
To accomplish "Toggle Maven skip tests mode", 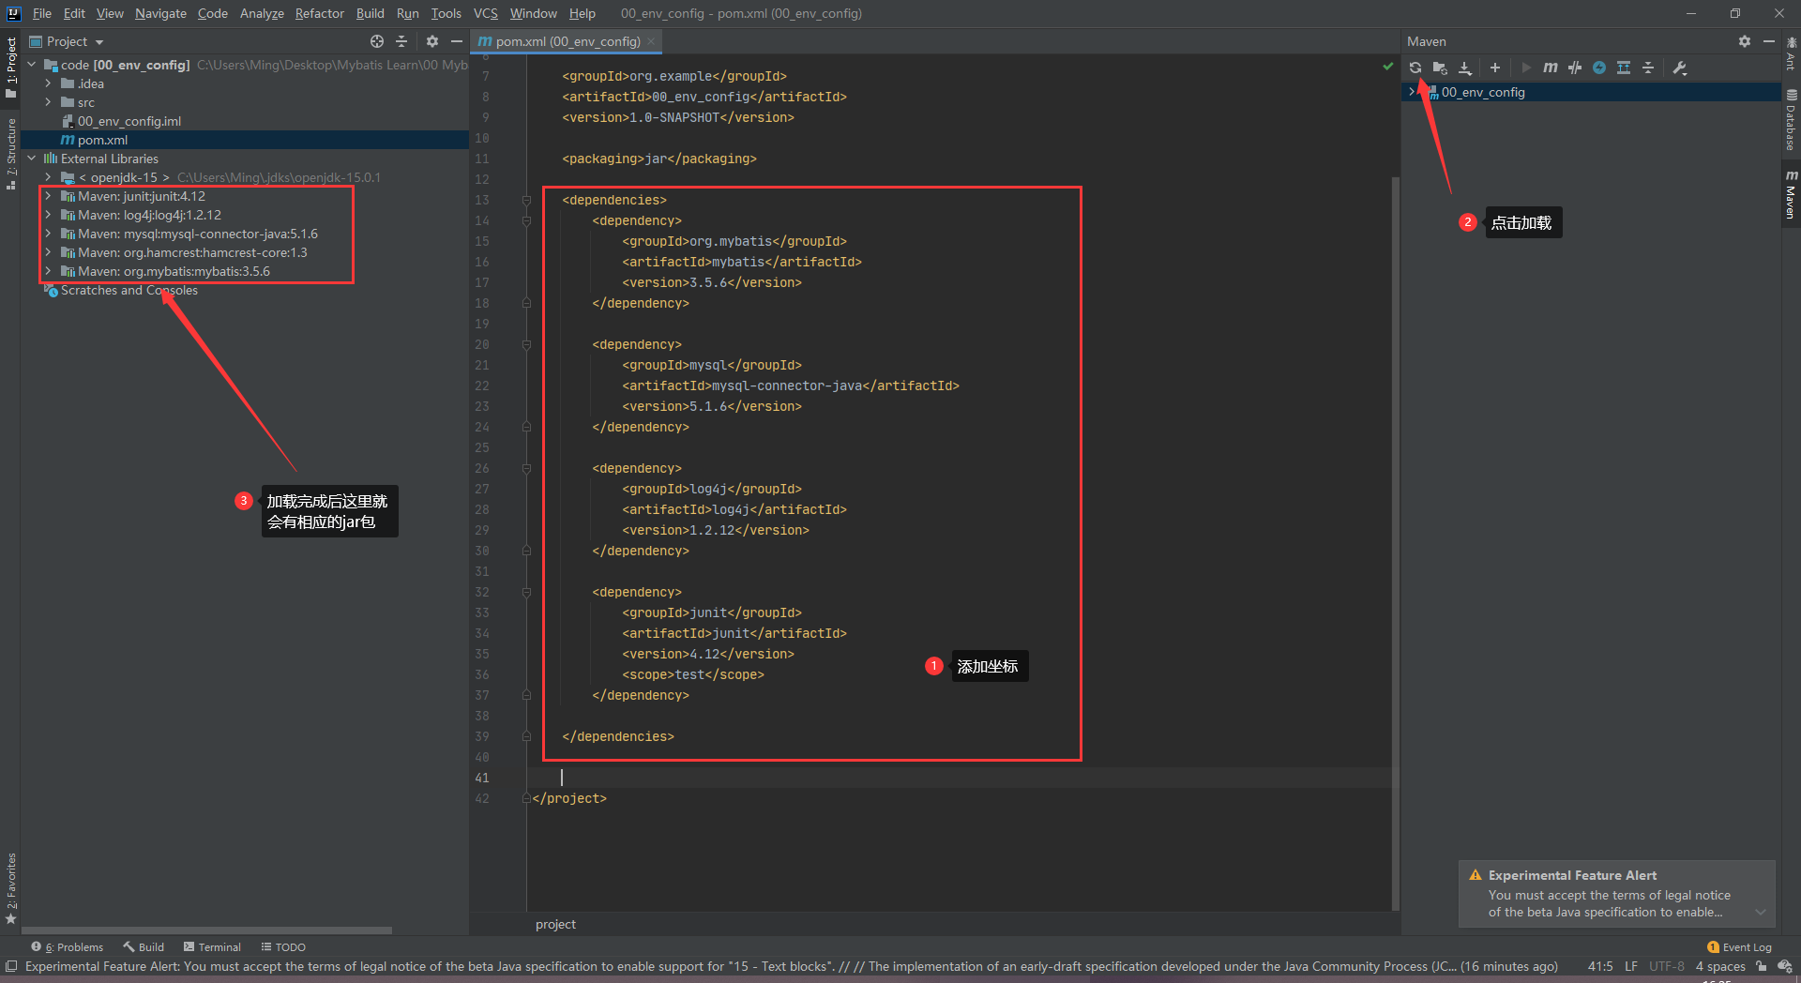I will click(1599, 68).
